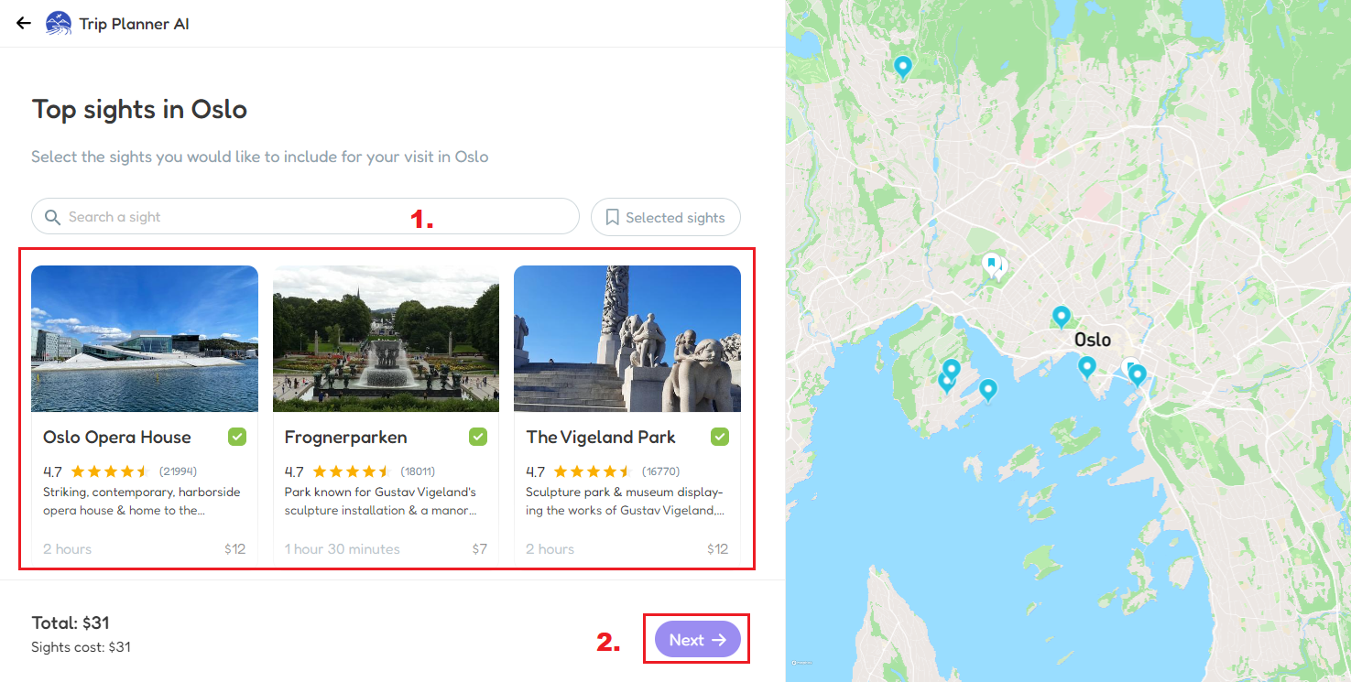Click the Oslo city label on map
The height and width of the screenshot is (682, 1351).
(x=1092, y=340)
